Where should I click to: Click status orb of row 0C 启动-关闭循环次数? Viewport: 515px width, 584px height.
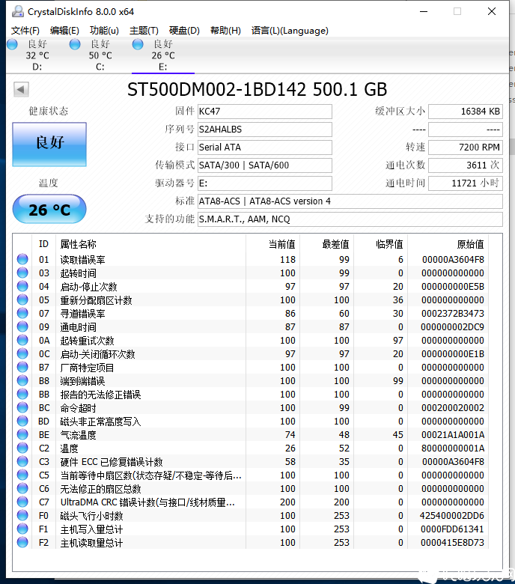(x=22, y=353)
